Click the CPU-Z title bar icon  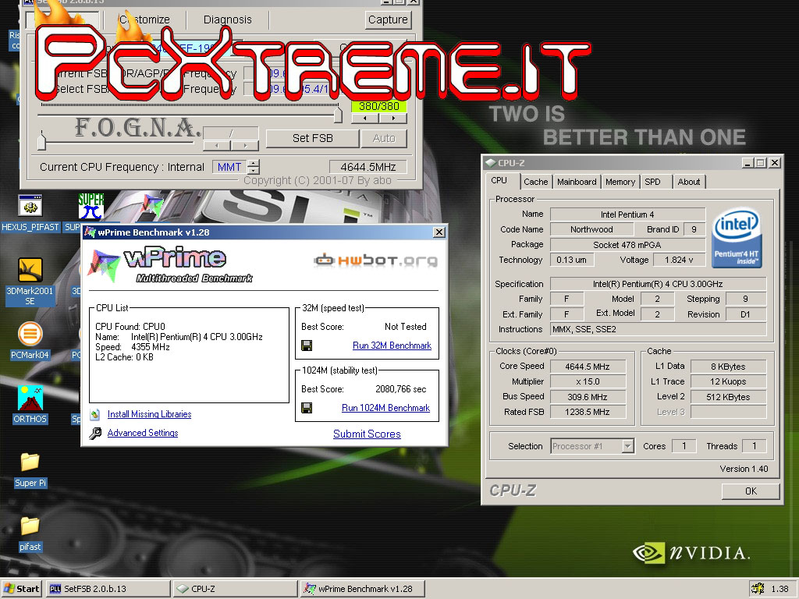pos(491,163)
